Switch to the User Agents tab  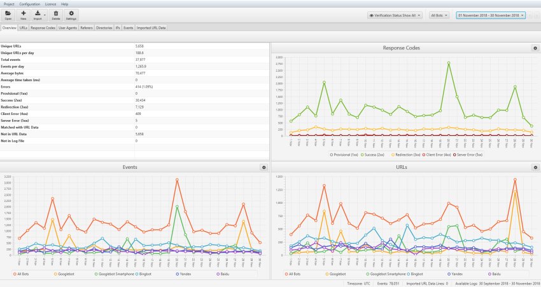67,28
